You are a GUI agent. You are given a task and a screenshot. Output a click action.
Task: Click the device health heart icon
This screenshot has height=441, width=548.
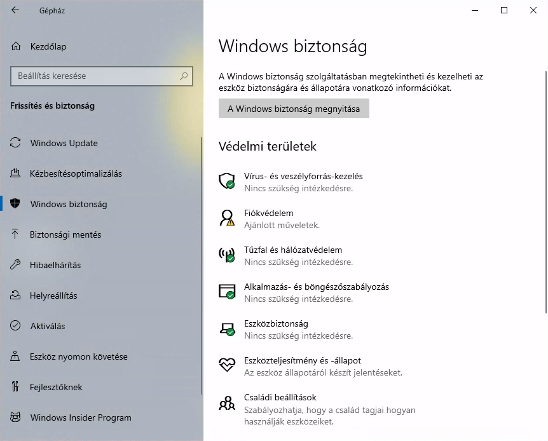coord(227,365)
